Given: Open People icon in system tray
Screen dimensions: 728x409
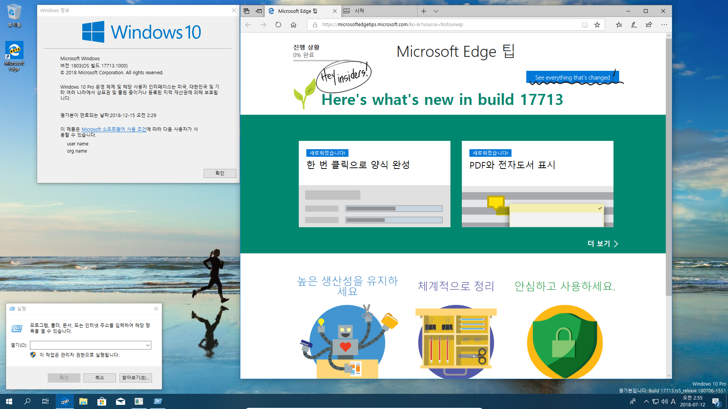Looking at the screenshot, I should (x=632, y=401).
